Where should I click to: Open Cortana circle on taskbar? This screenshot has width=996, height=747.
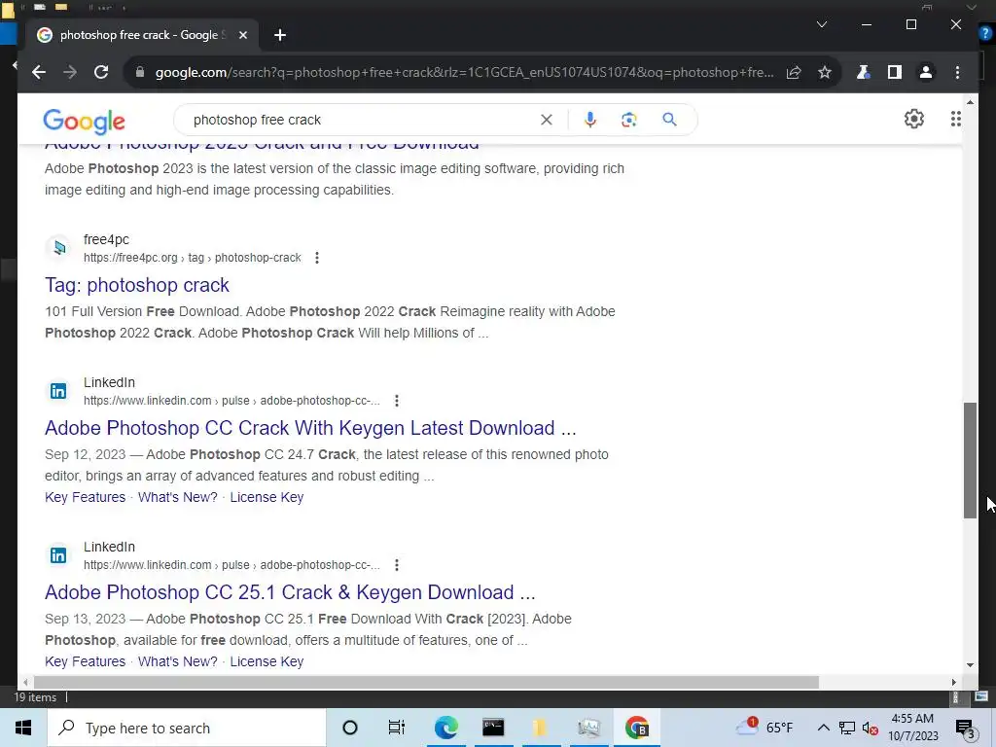pos(350,728)
